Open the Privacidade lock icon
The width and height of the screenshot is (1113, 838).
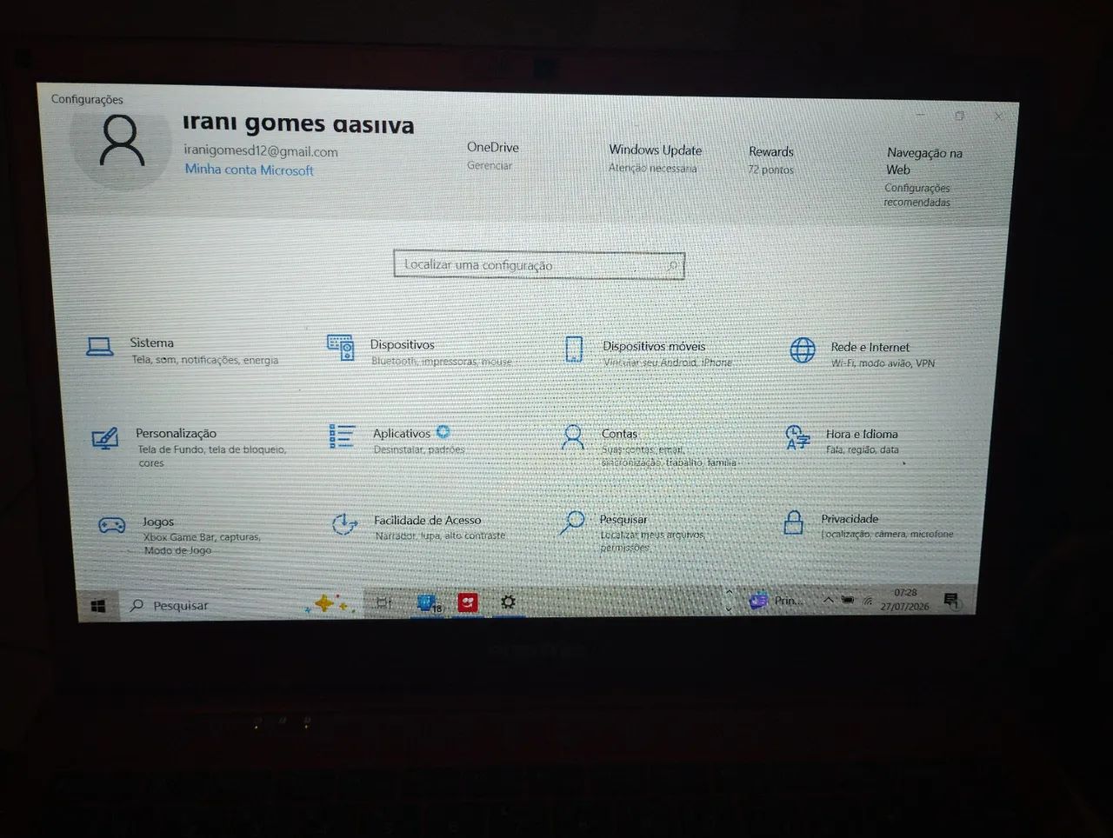pyautogui.click(x=793, y=522)
